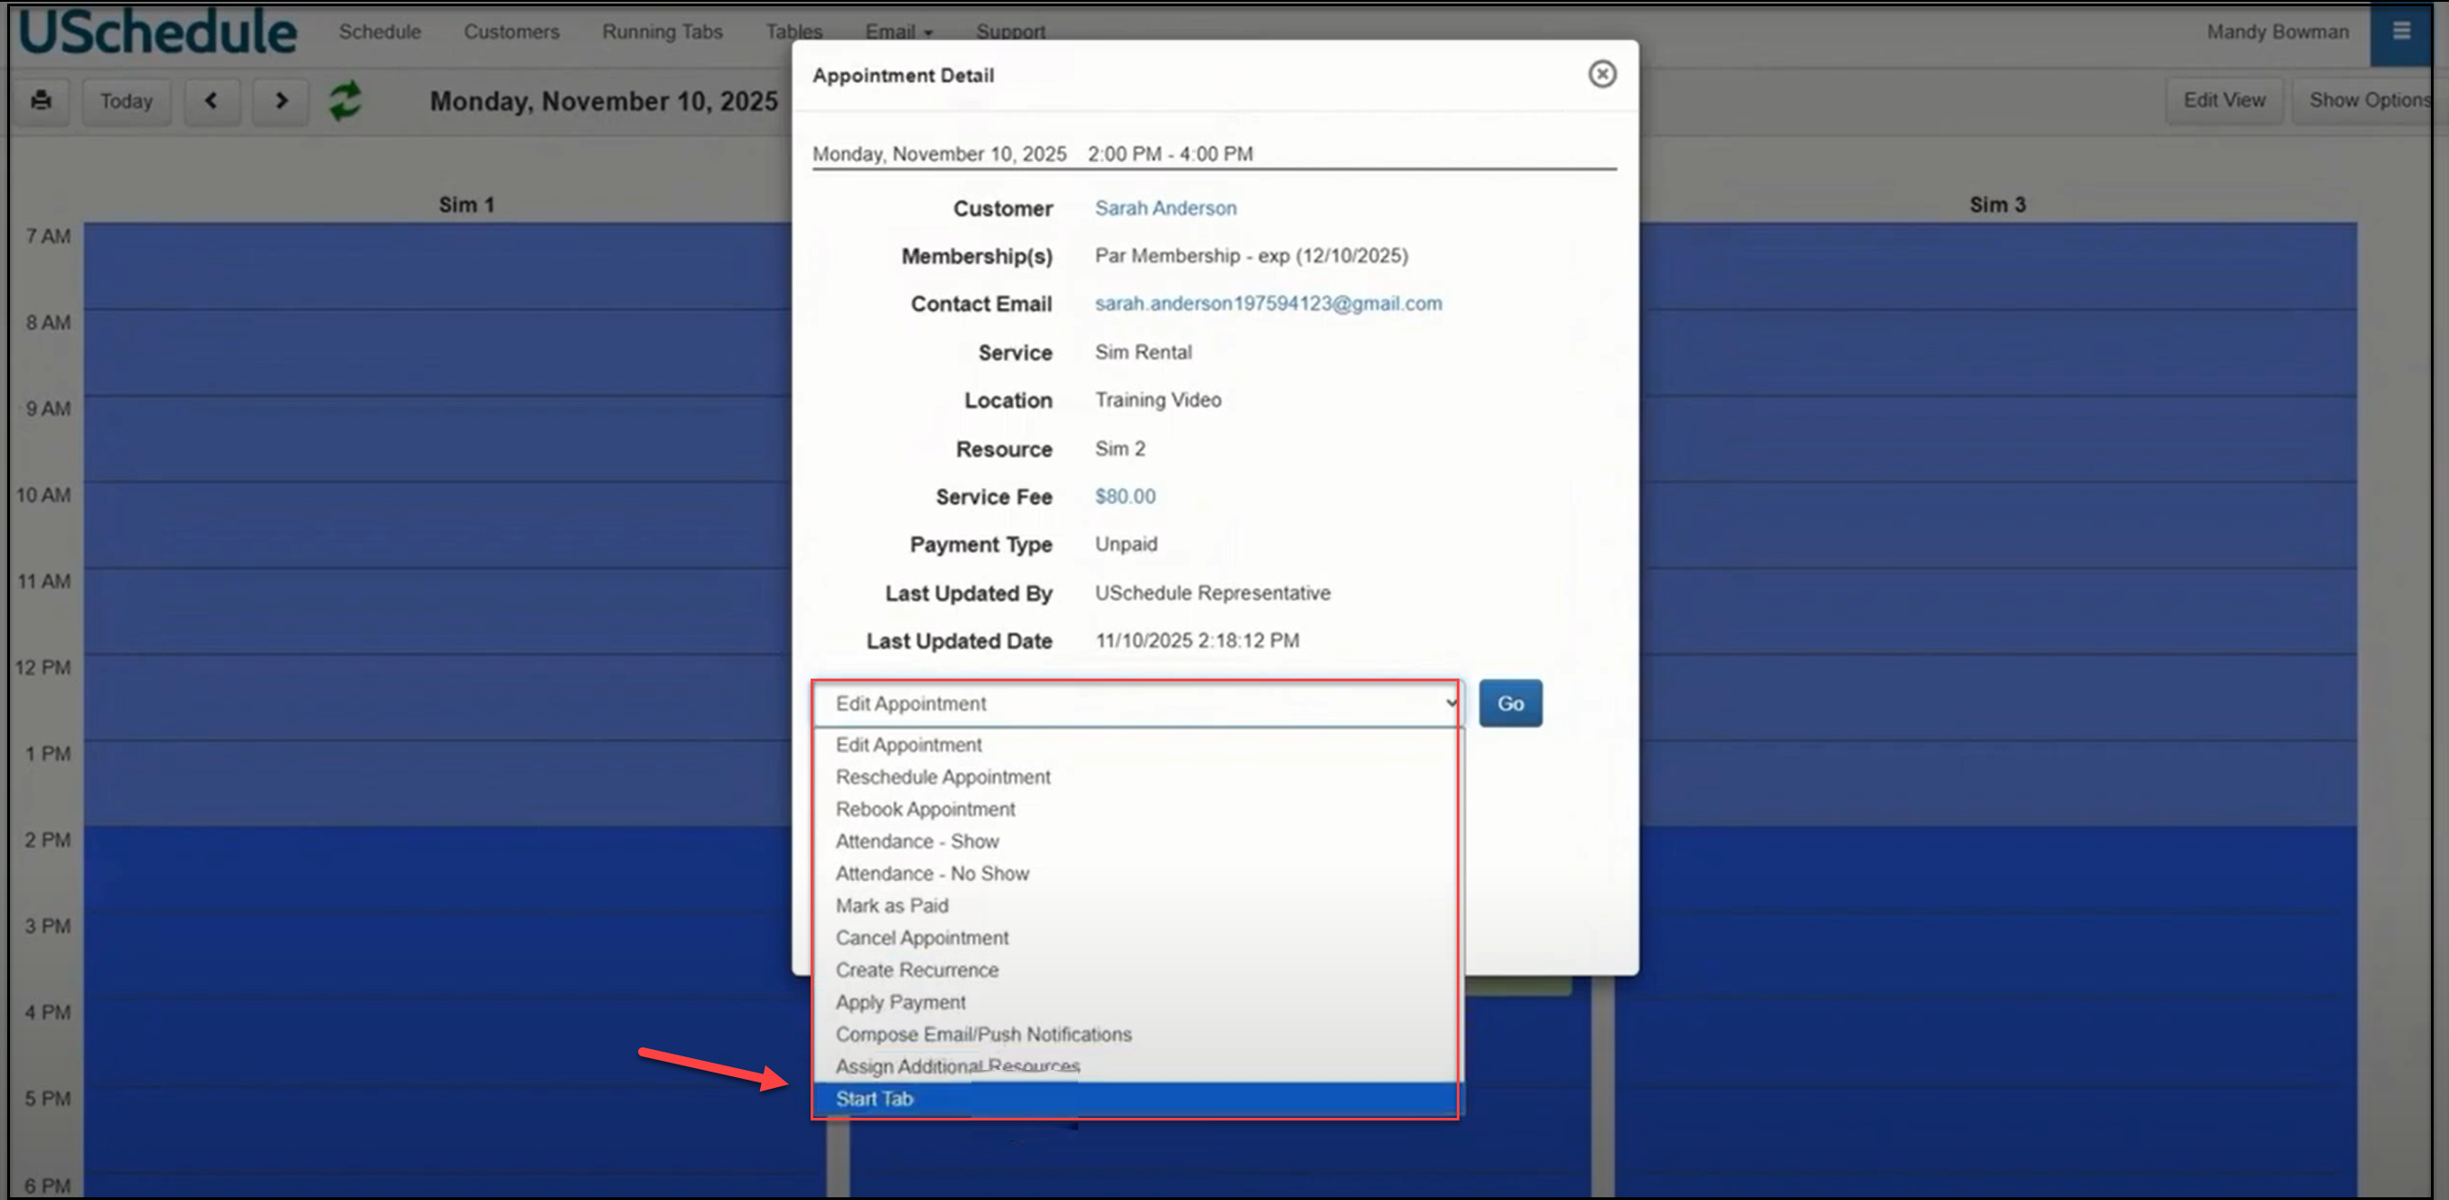
Task: Click the USchedule logo
Action: [157, 32]
